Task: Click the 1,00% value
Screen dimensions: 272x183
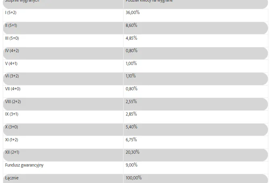Action: pos(132,64)
